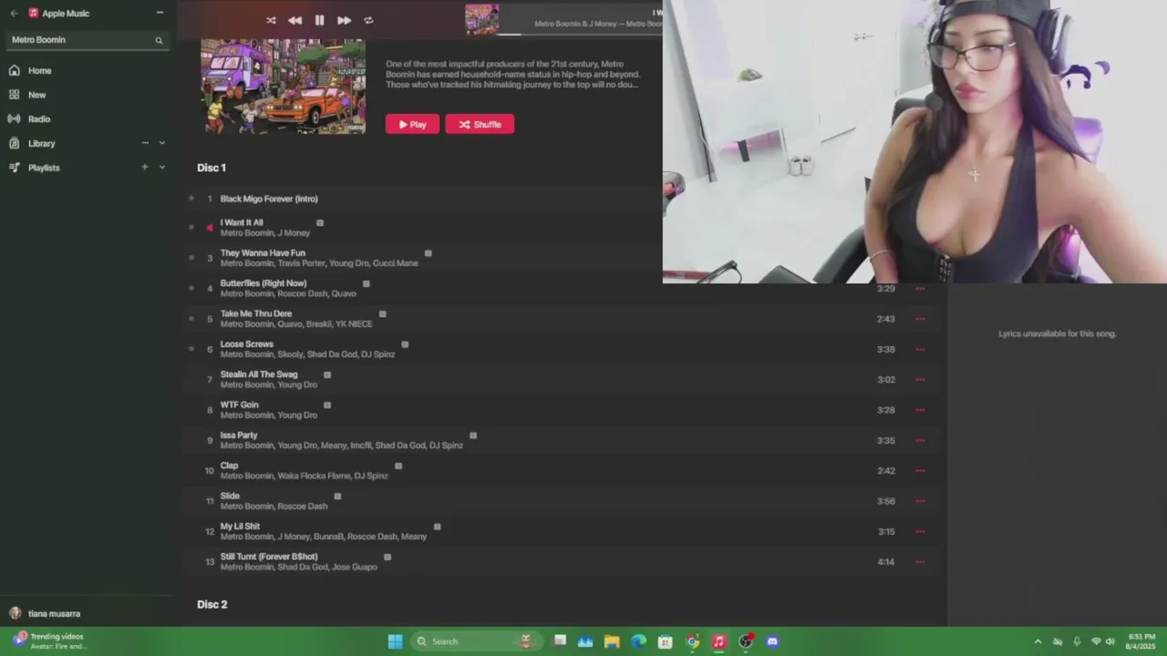1167x656 pixels.
Task: Open Playlists in the sidebar
Action: coord(44,168)
